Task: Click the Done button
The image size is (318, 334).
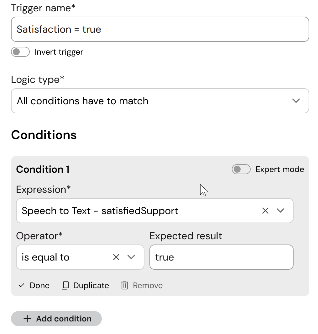Action: tap(34, 285)
